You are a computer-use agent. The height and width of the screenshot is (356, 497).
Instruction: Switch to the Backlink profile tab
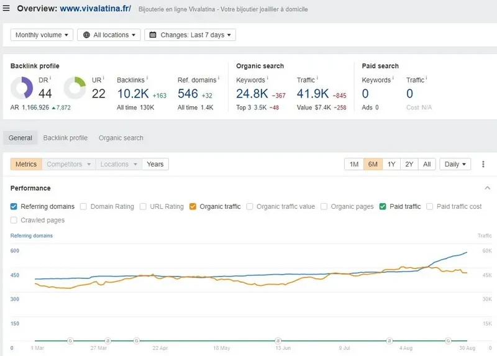click(x=65, y=138)
